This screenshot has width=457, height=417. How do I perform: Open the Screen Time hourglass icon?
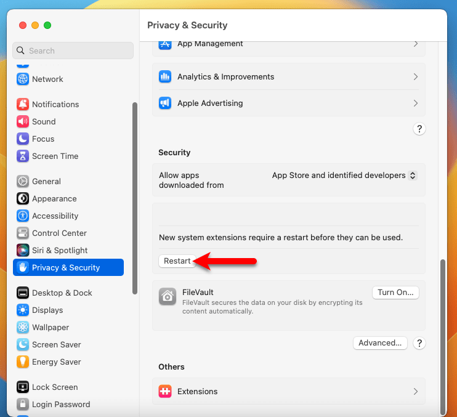point(23,156)
